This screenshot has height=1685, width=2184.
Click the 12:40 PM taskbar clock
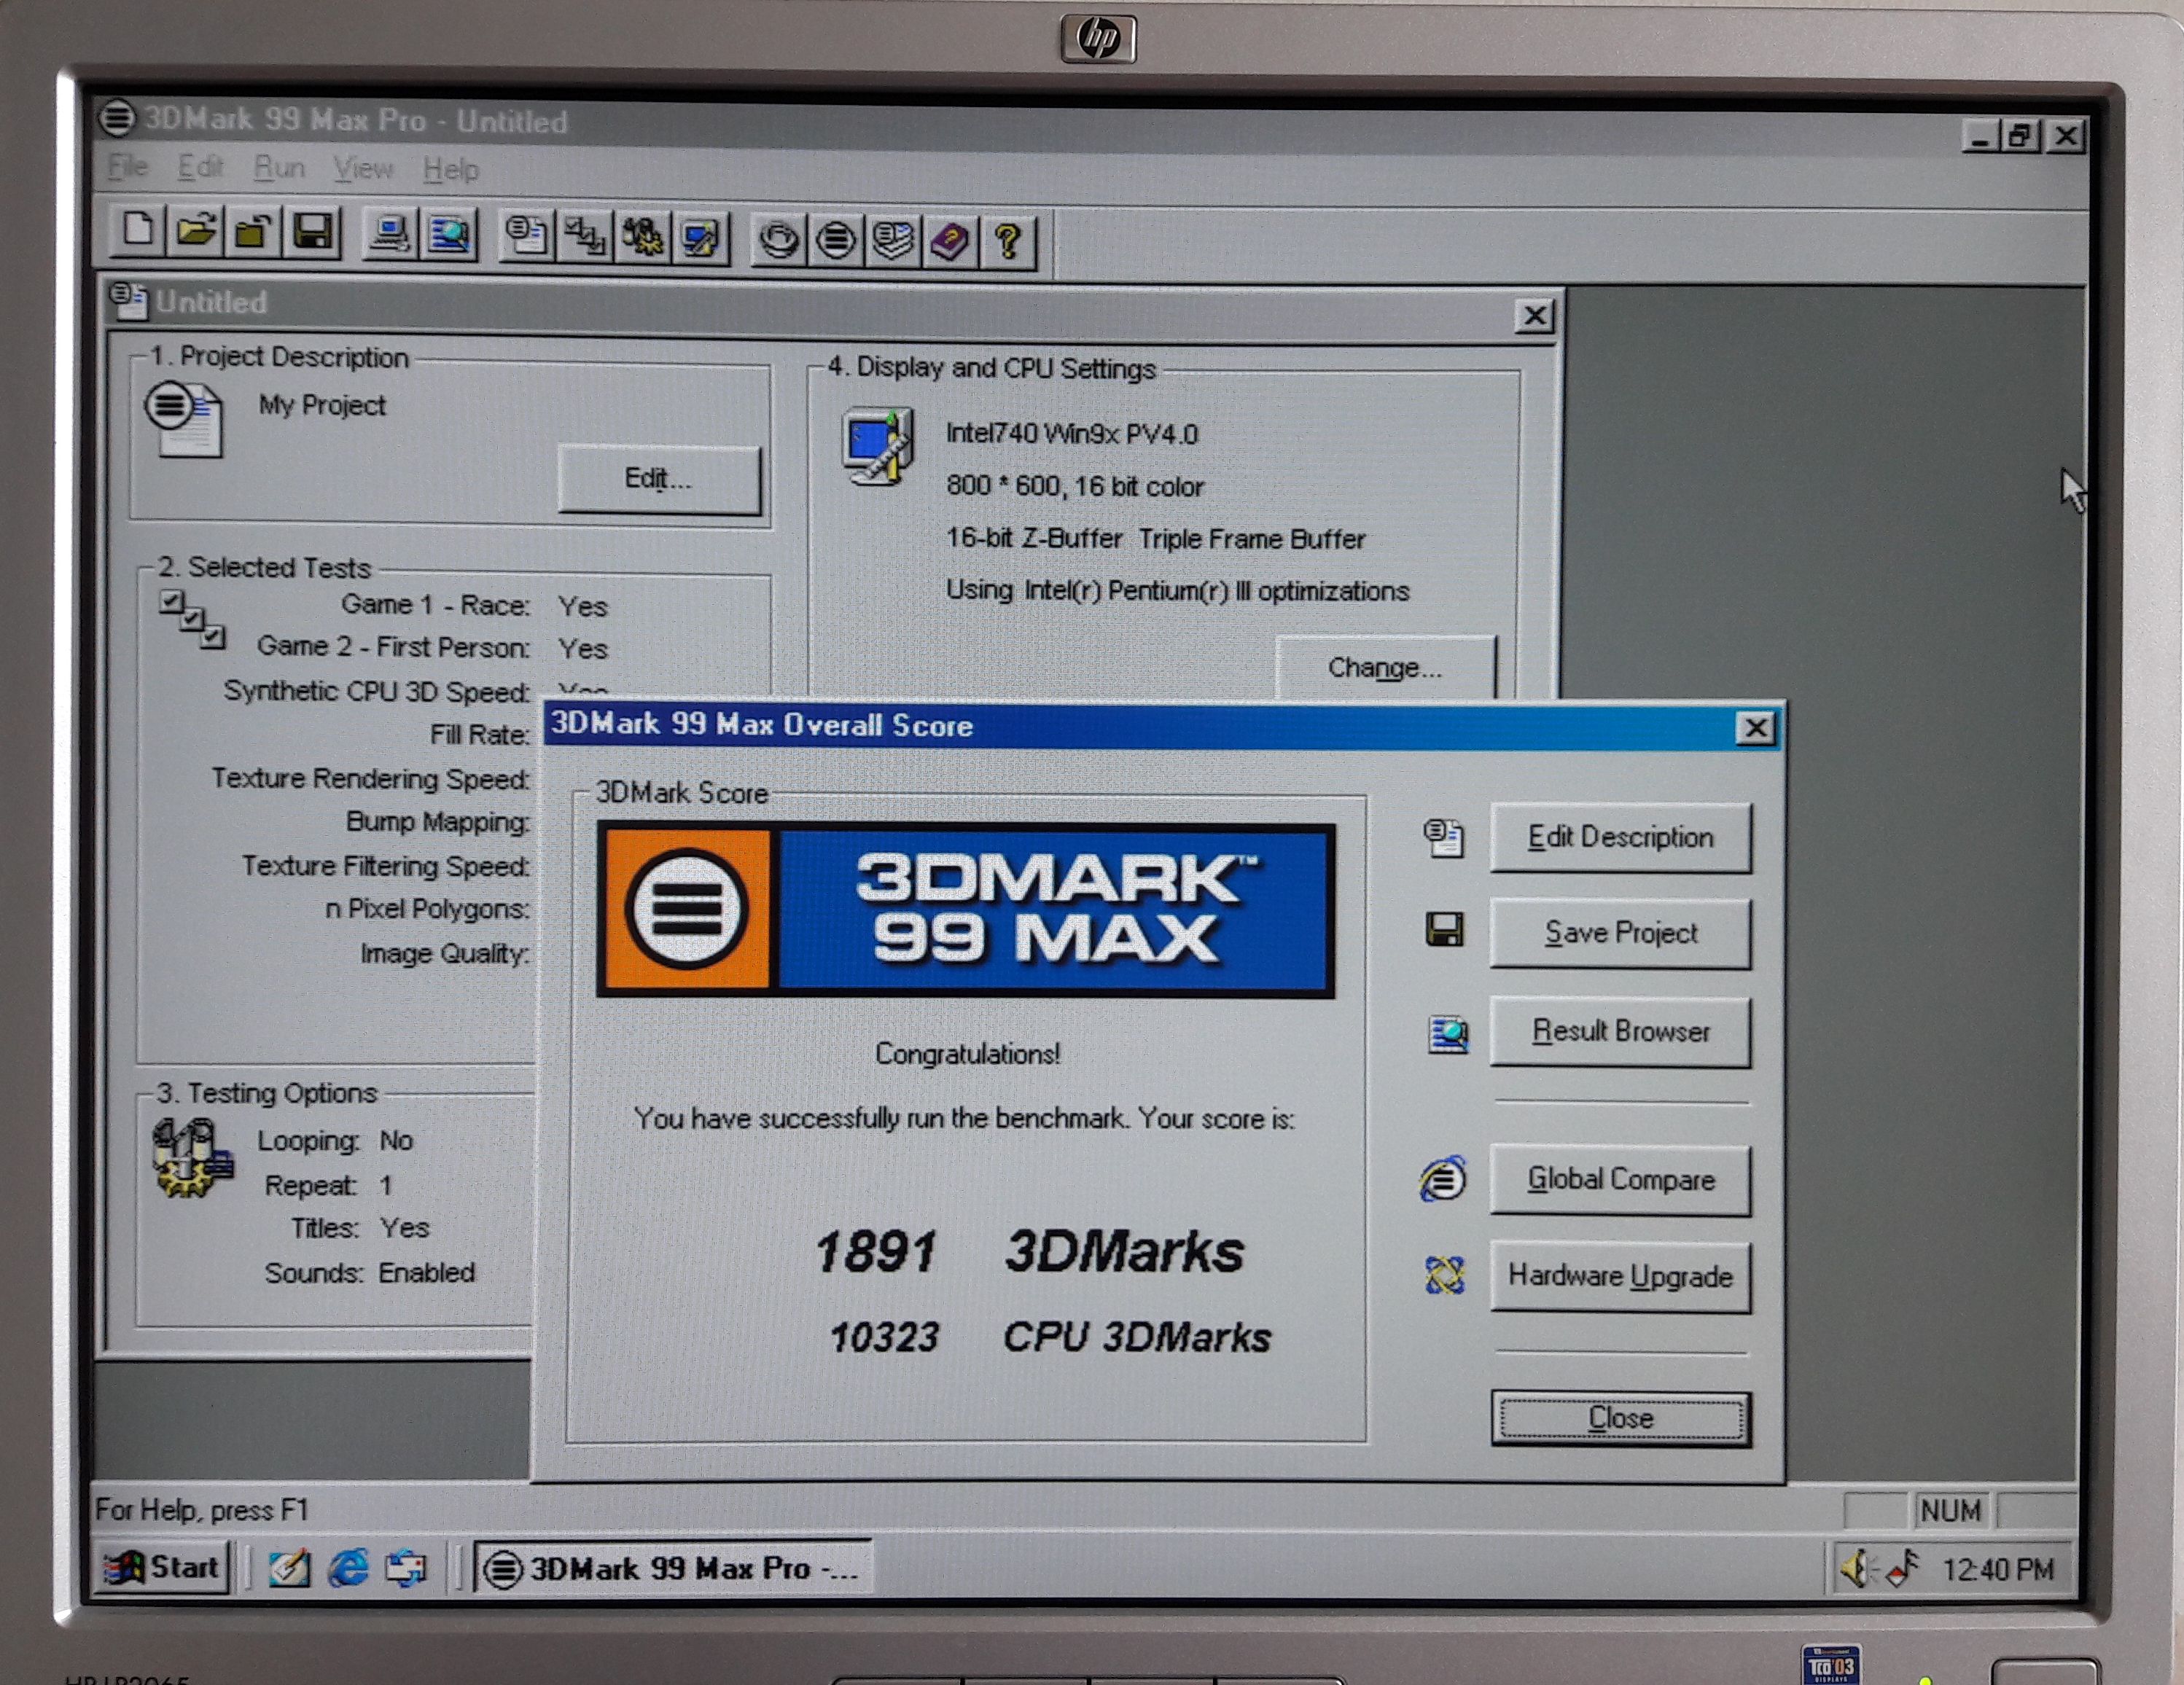(1997, 1569)
